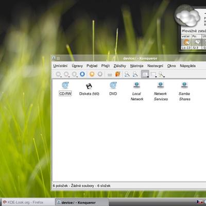The width and height of the screenshot is (206, 206).
Task: Reload the view with the orange circle icon
Action: click(x=92, y=74)
